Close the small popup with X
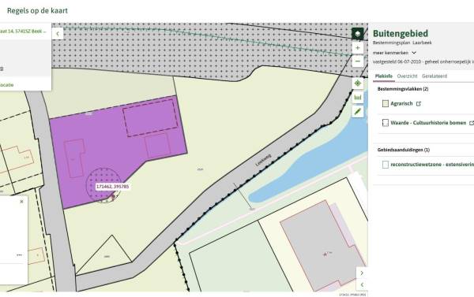 (21, 202)
